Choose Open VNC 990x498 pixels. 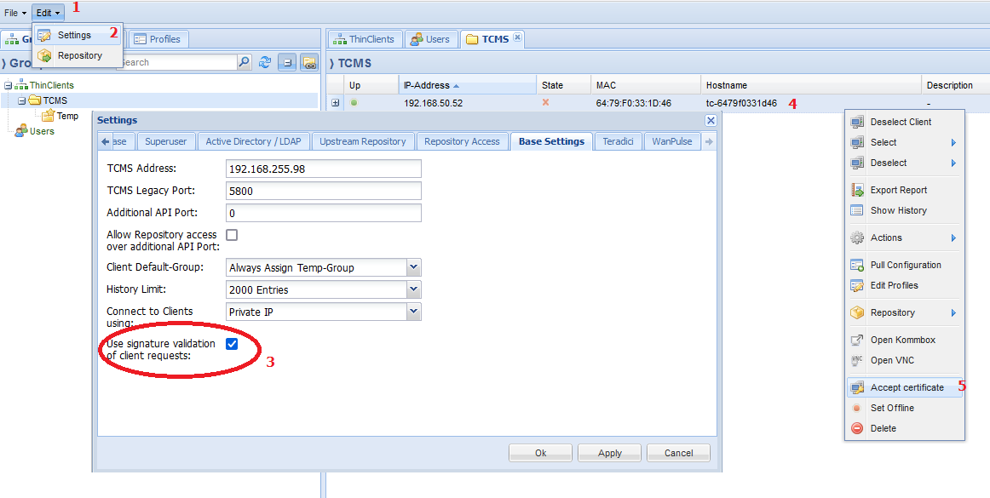coord(904,360)
